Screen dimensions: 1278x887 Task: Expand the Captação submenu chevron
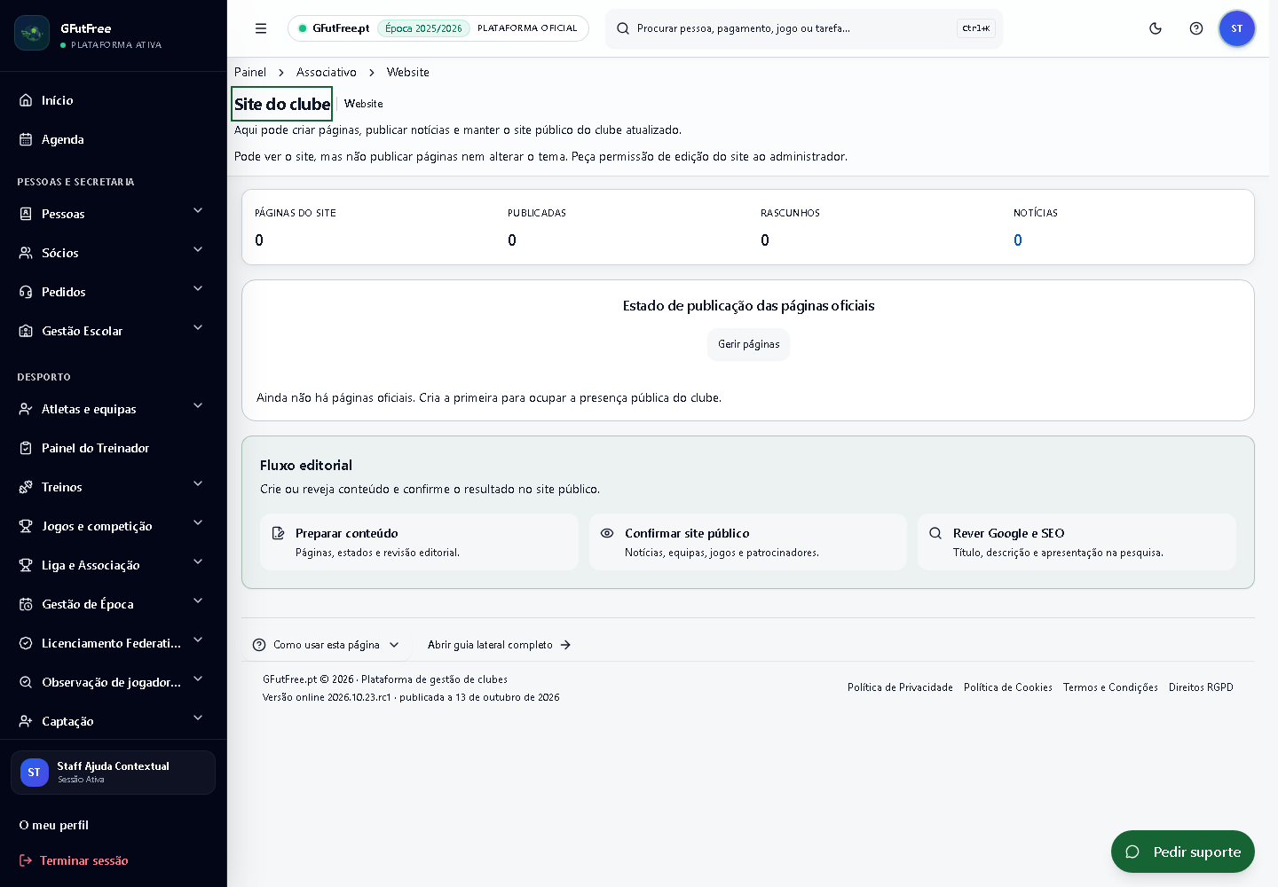[x=198, y=718]
